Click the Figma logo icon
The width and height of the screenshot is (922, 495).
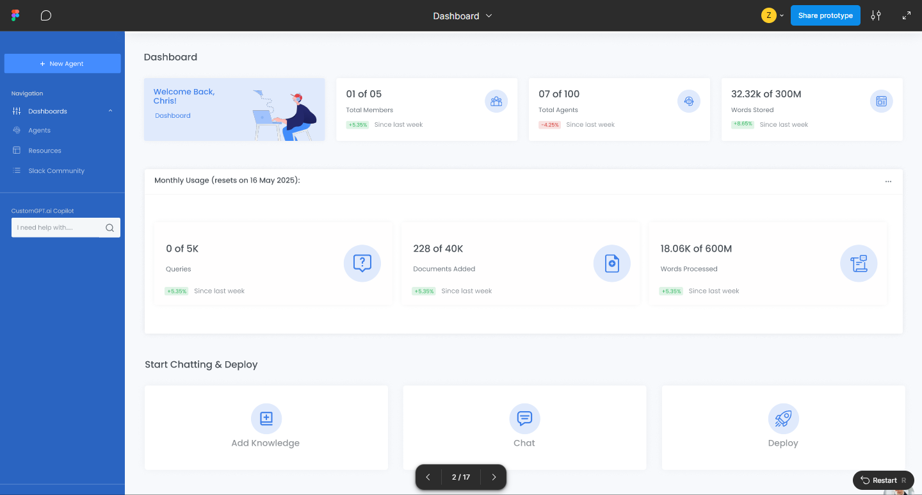point(15,15)
